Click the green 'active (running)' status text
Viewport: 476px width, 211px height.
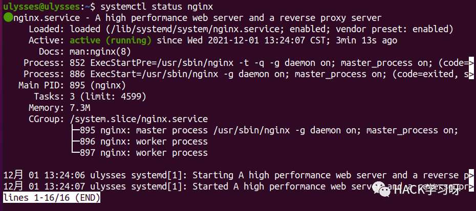[111, 40]
